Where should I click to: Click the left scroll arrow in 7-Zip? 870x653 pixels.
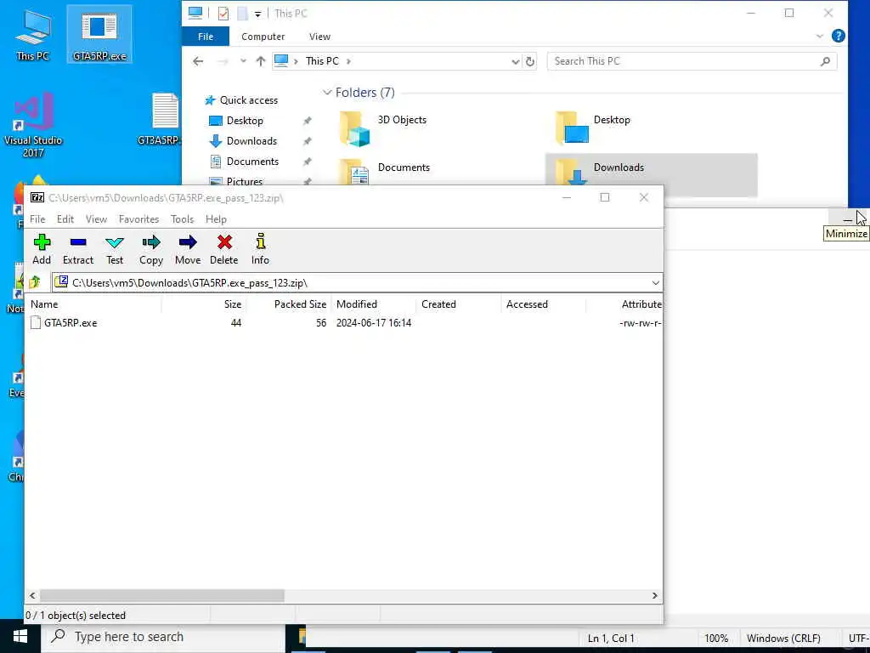point(33,595)
